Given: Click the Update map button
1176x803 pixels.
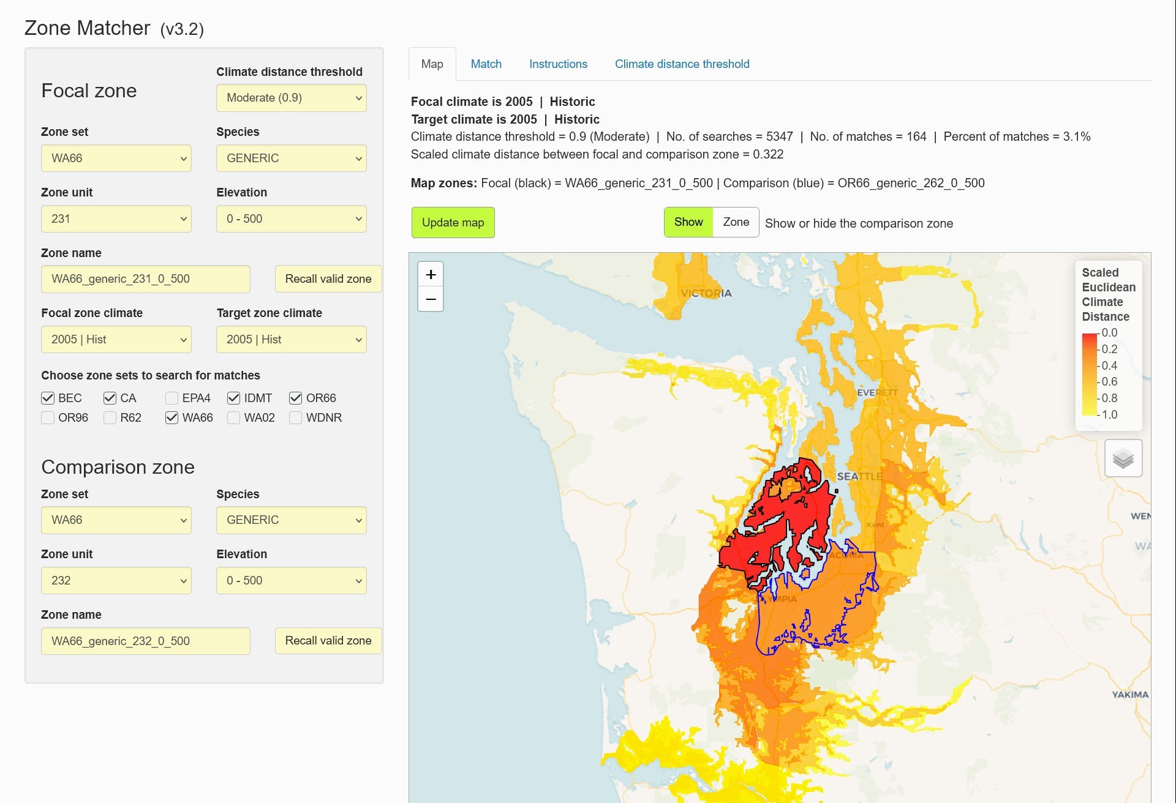Looking at the screenshot, I should point(453,223).
